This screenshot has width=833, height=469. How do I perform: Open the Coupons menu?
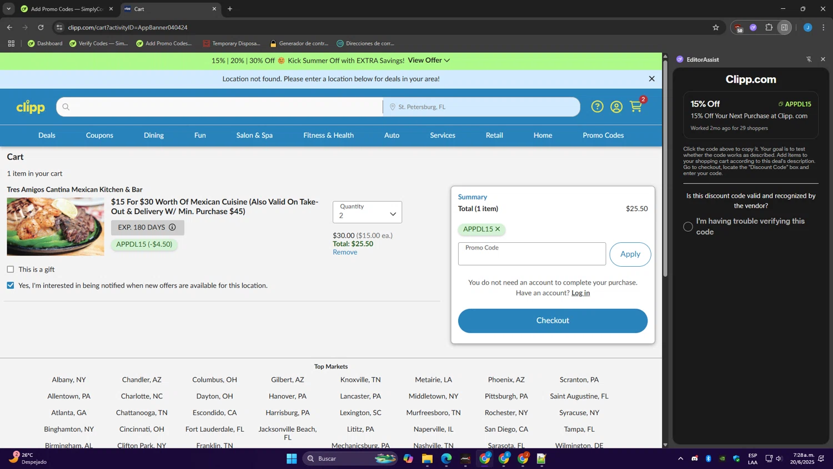(99, 135)
